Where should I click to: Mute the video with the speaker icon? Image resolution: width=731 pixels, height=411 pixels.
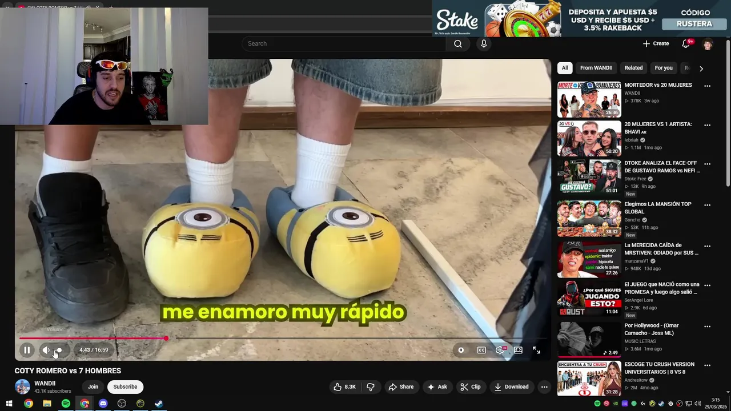(x=46, y=350)
